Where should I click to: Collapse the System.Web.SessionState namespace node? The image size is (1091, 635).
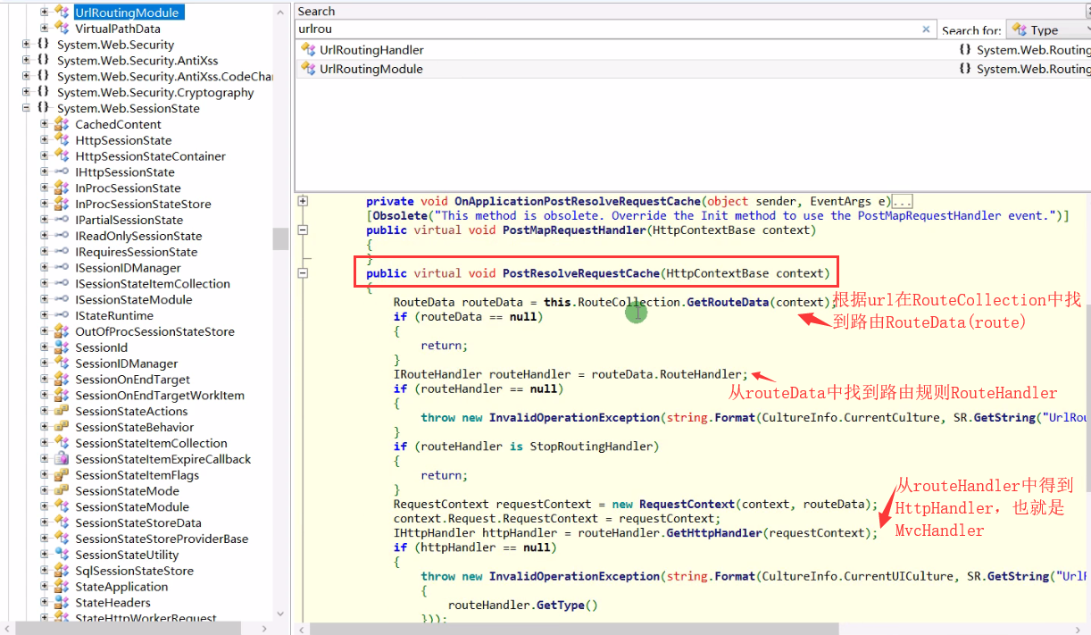[x=27, y=108]
